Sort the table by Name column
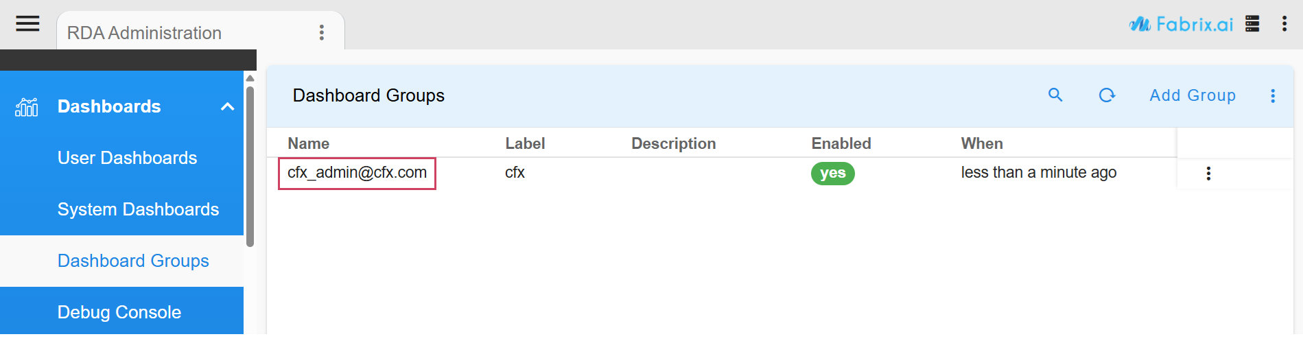 (x=308, y=143)
